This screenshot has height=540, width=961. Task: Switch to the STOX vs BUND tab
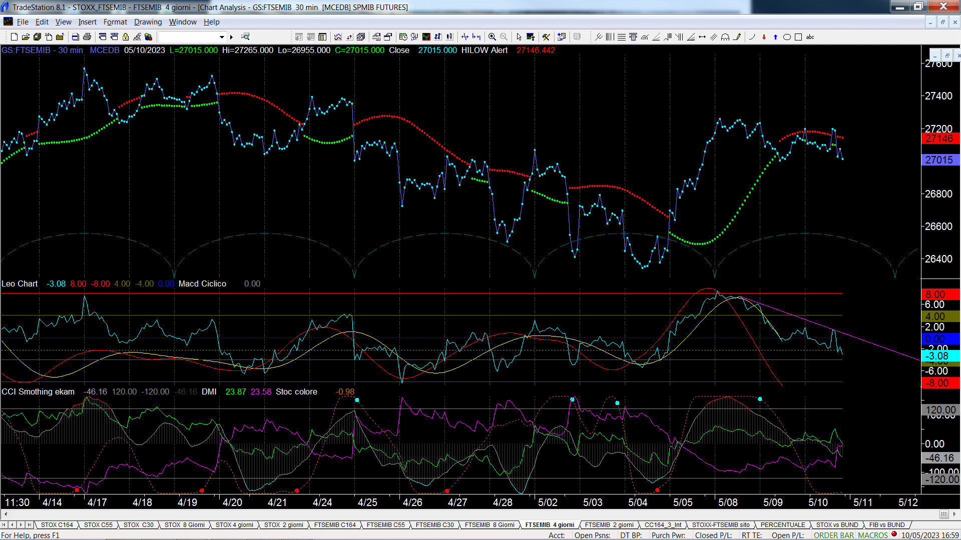click(x=837, y=525)
